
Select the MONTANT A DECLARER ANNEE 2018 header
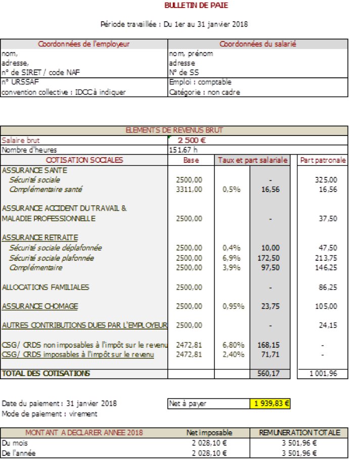coord(84,433)
